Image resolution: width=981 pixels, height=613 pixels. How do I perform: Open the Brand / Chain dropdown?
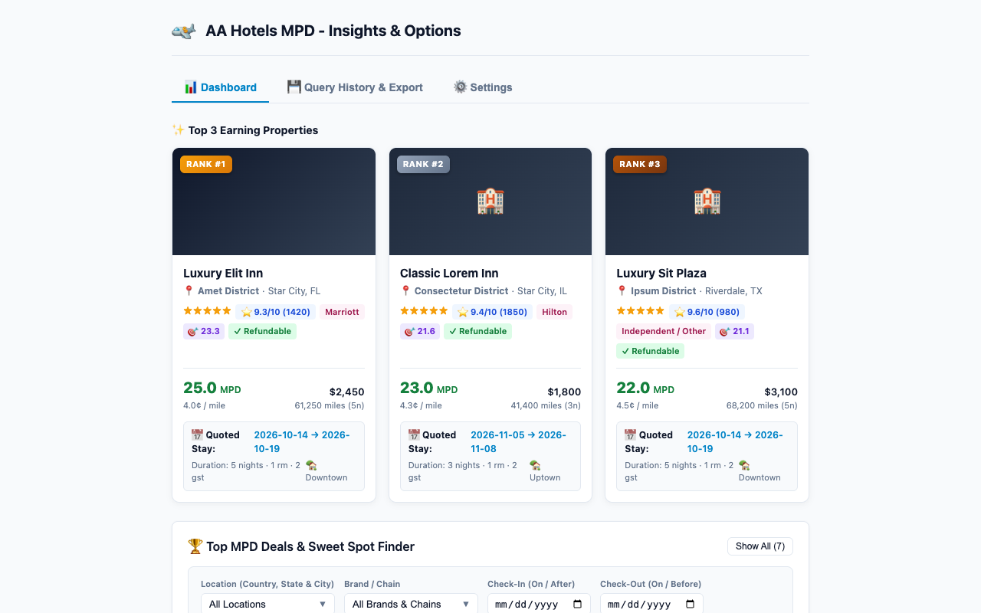(x=411, y=604)
